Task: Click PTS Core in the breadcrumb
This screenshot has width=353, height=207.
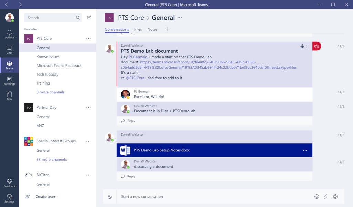Action: pos(131,18)
